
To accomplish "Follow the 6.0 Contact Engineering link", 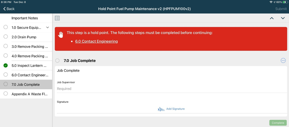I will [96, 41].
